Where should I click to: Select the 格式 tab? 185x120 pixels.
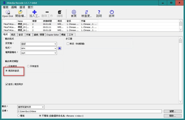click(6, 34)
